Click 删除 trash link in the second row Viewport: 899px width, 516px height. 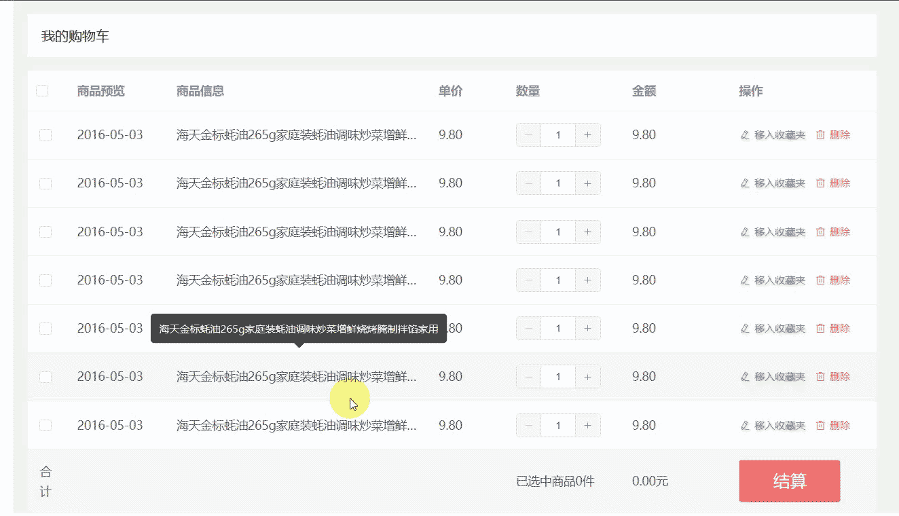[833, 183]
